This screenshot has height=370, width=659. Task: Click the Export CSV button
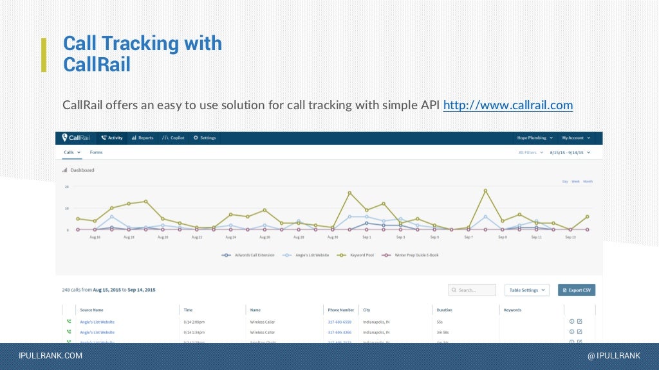[577, 290]
